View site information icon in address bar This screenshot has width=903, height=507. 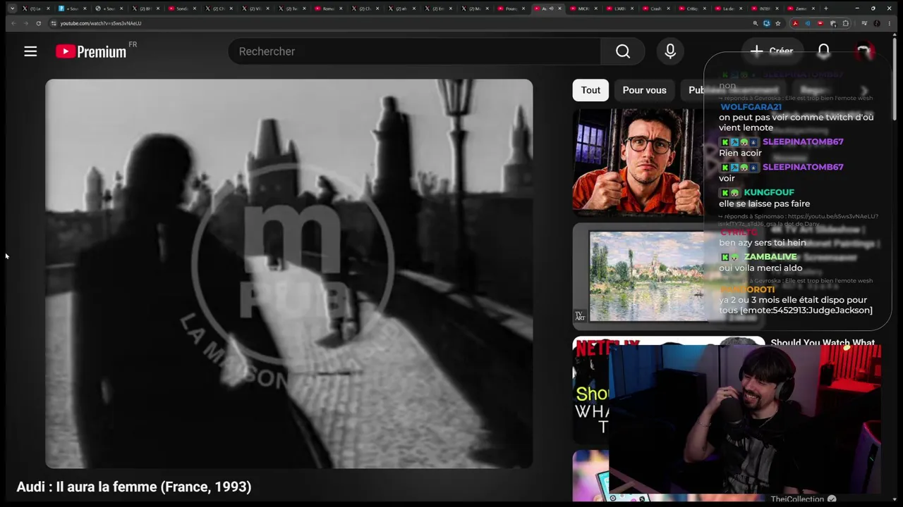coord(54,23)
